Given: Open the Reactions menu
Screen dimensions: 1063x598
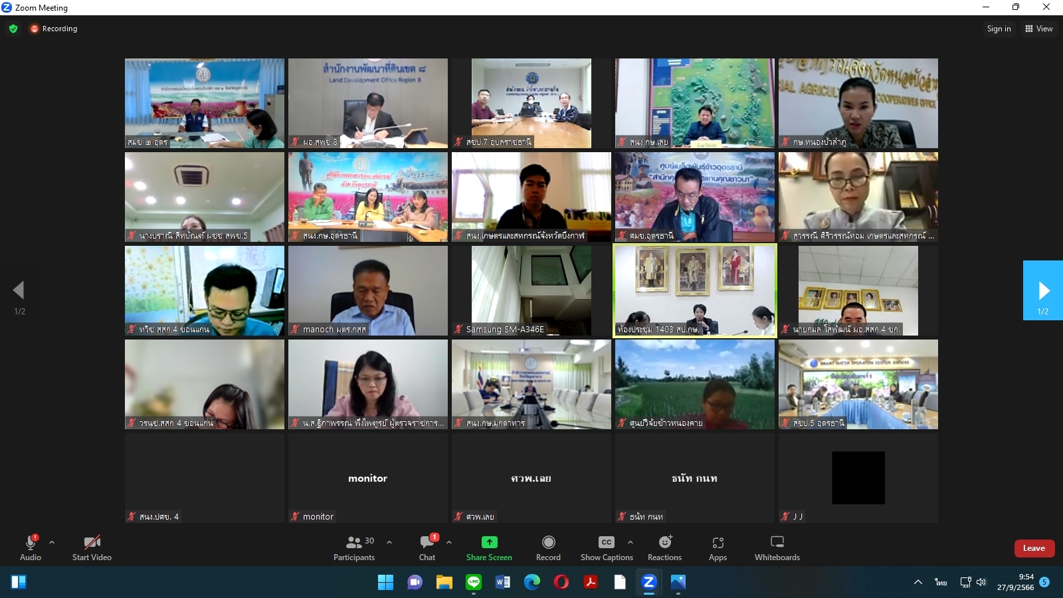Looking at the screenshot, I should coord(664,548).
